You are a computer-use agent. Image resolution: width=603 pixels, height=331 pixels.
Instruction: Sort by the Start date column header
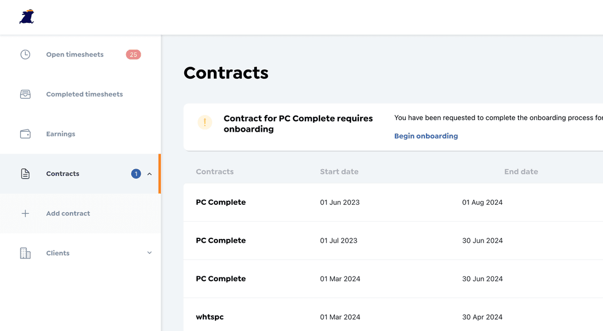[339, 172]
